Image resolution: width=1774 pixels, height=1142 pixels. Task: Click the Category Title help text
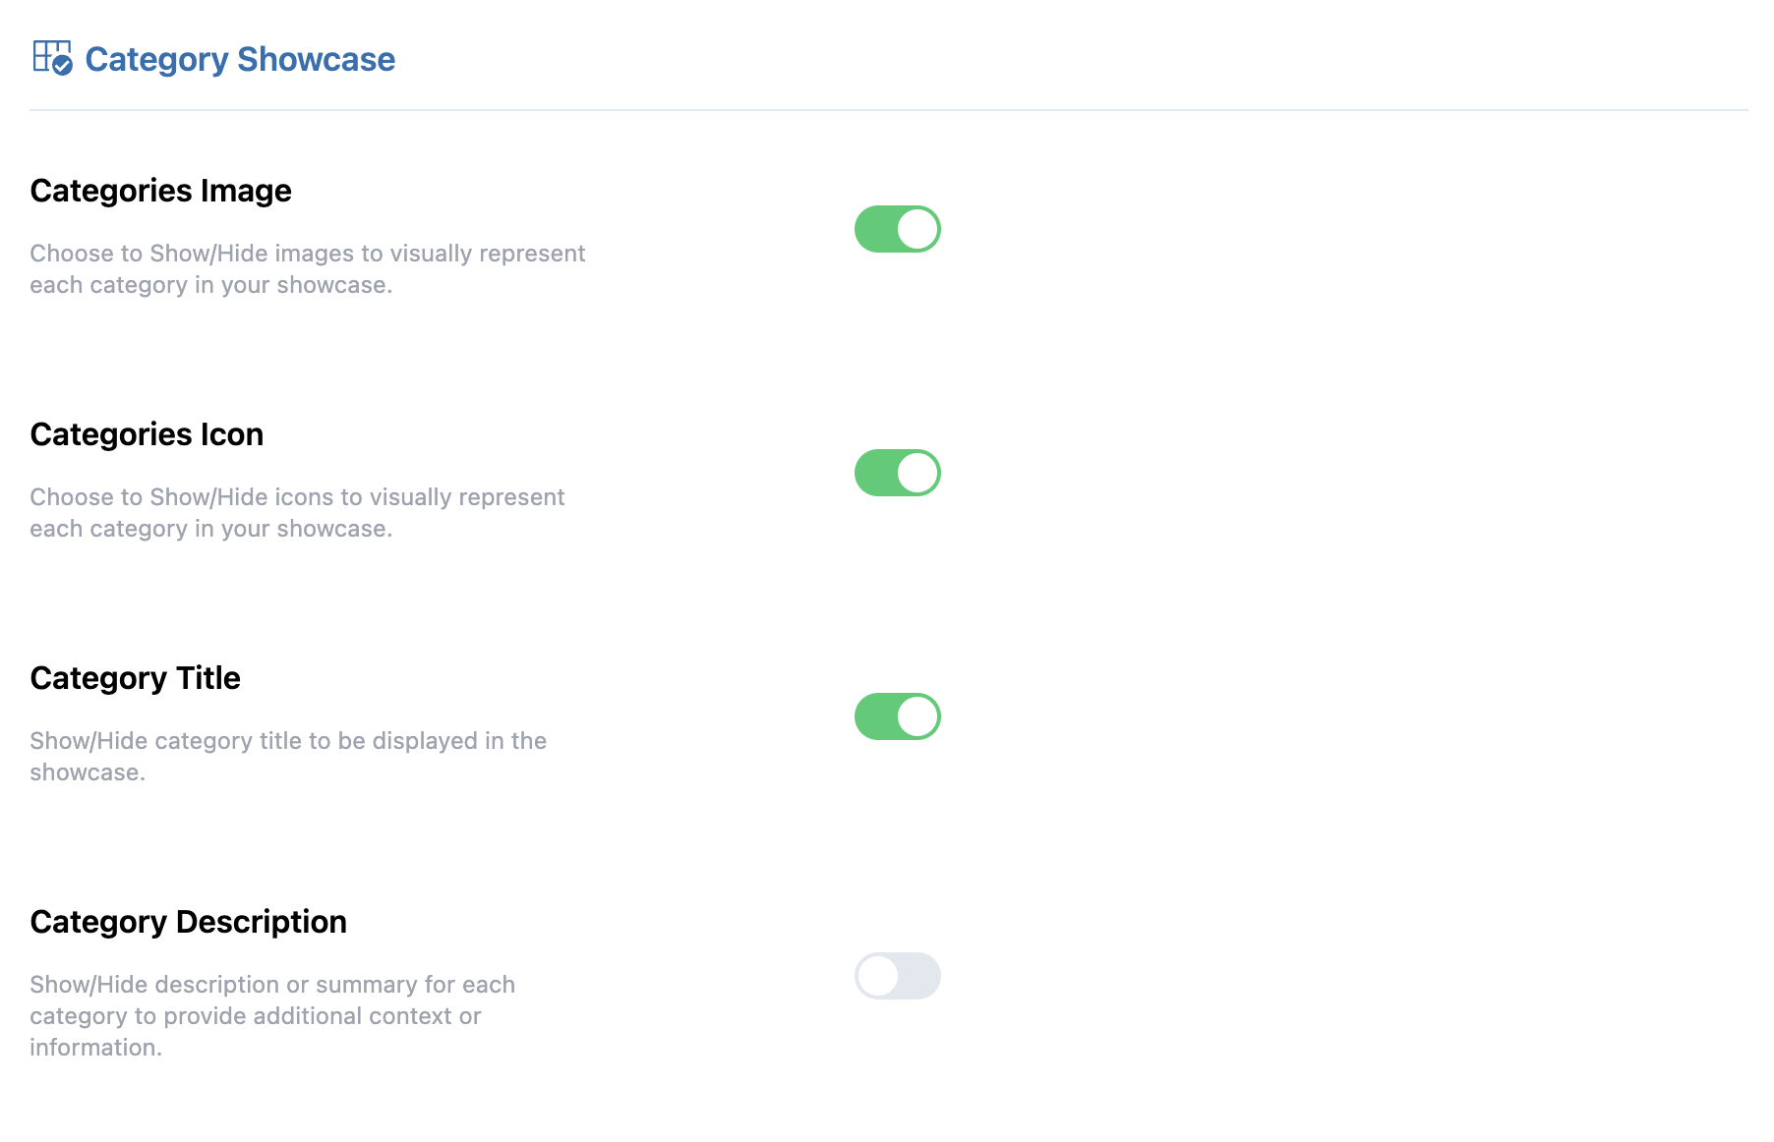[x=287, y=757]
